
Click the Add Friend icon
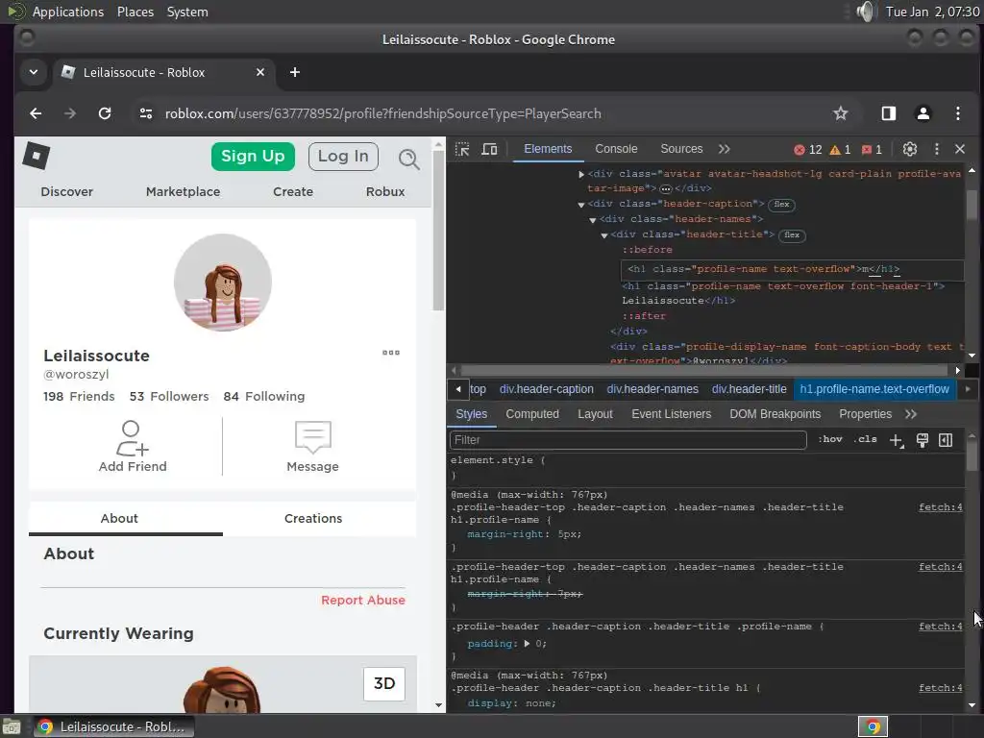[x=131, y=438]
